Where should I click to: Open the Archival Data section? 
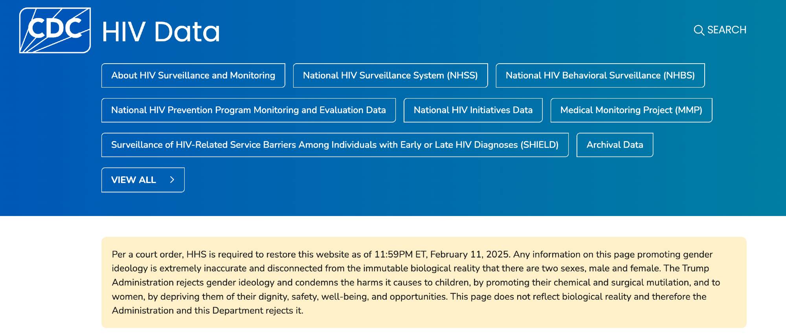(615, 145)
